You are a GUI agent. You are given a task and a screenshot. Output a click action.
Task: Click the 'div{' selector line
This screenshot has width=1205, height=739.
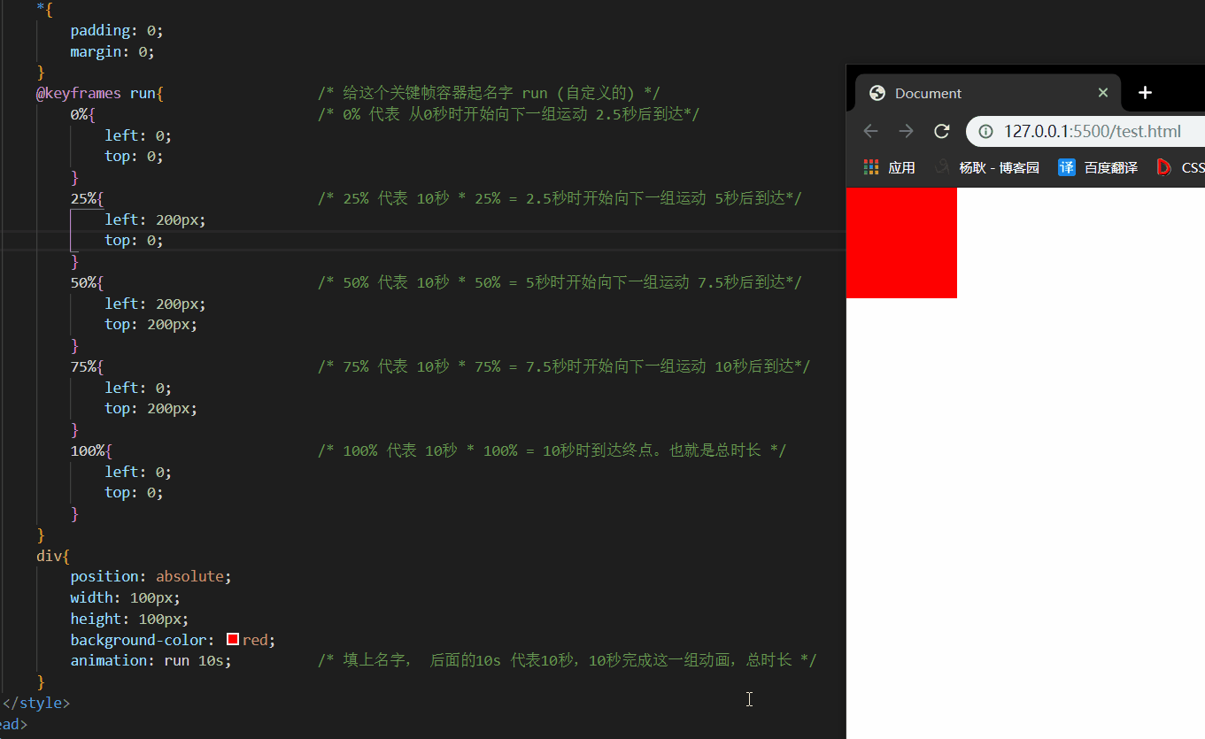tap(53, 556)
